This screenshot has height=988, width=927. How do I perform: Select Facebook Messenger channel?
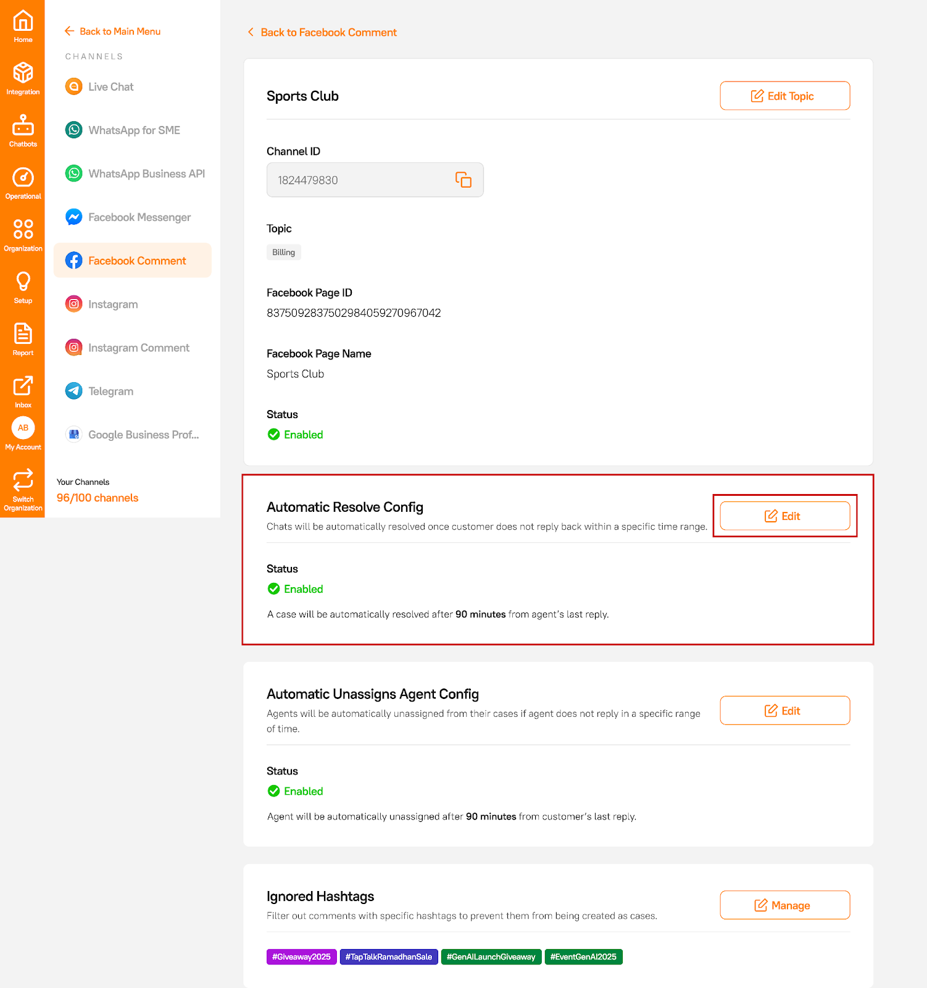(132, 217)
